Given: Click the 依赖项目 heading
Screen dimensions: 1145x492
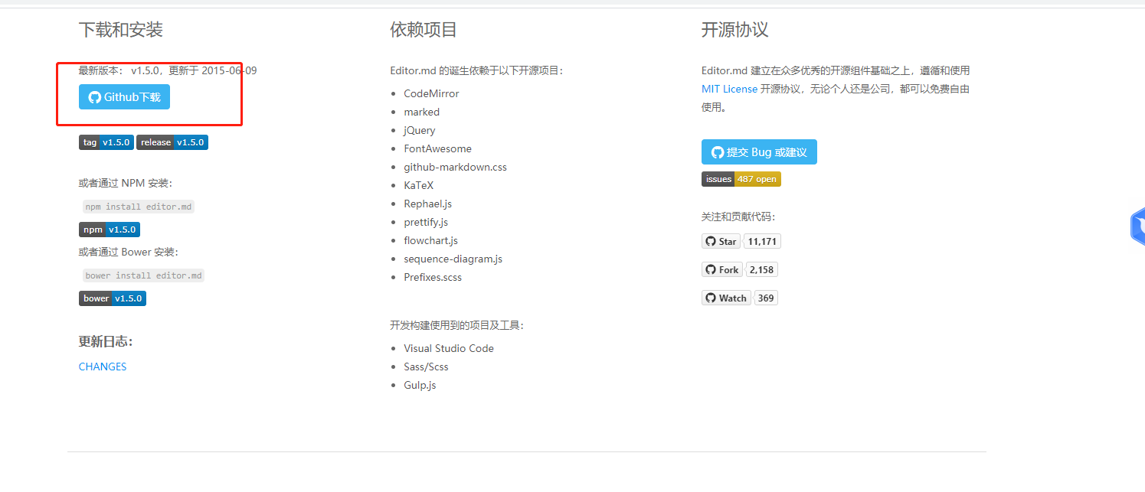Looking at the screenshot, I should (424, 30).
